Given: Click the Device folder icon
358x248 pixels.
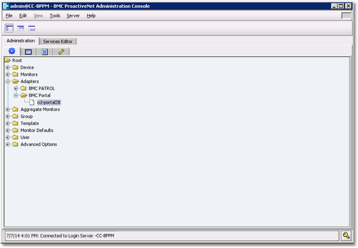Looking at the screenshot, I should pos(15,67).
